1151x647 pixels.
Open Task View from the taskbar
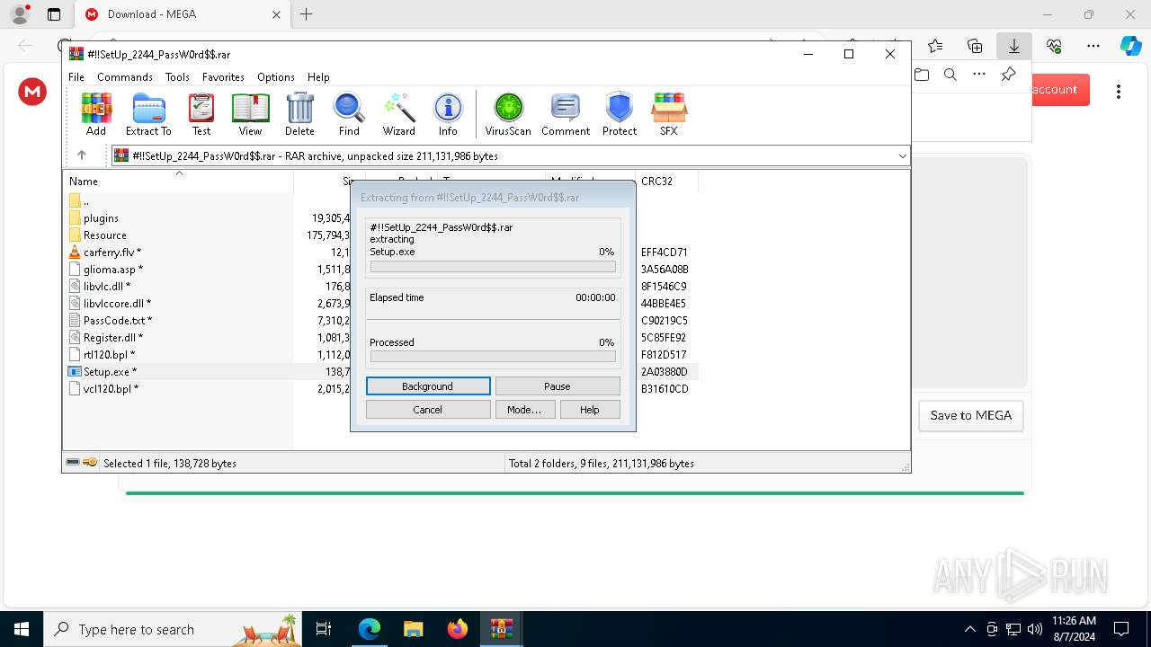click(324, 629)
